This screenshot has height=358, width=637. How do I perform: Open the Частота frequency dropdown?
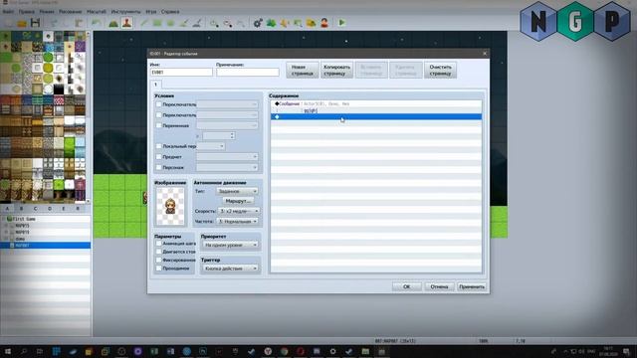coord(237,222)
